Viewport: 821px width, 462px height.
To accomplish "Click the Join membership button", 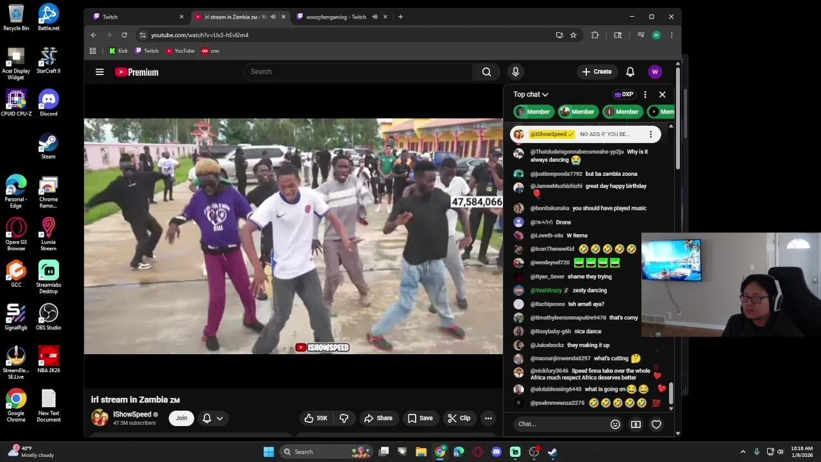I will click(x=182, y=418).
